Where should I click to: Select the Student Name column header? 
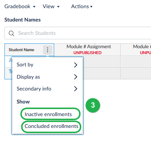click(22, 50)
